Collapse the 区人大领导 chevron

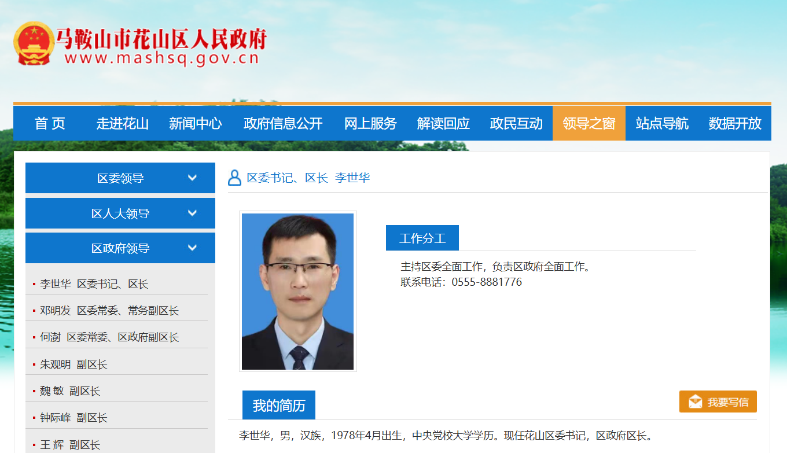tap(192, 213)
